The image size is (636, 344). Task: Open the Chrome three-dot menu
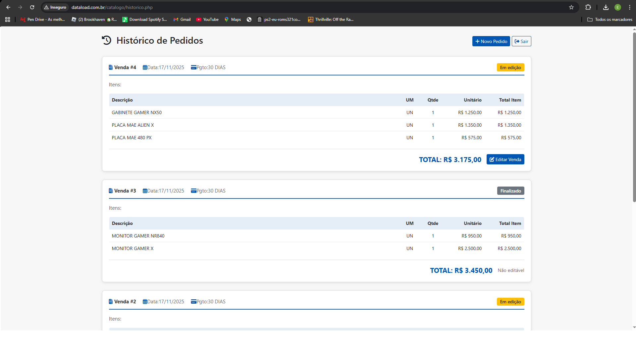(630, 7)
